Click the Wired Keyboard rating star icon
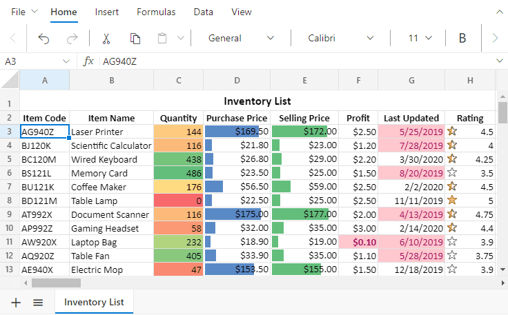This screenshot has width=508, height=315. click(452, 159)
